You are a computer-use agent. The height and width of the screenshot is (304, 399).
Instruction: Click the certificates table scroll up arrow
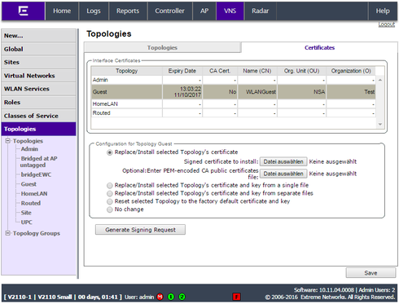[x=380, y=80]
